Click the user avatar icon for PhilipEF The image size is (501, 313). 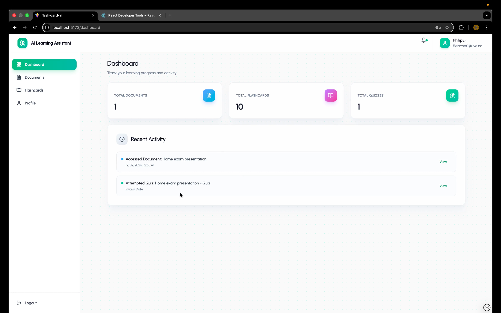tap(445, 43)
